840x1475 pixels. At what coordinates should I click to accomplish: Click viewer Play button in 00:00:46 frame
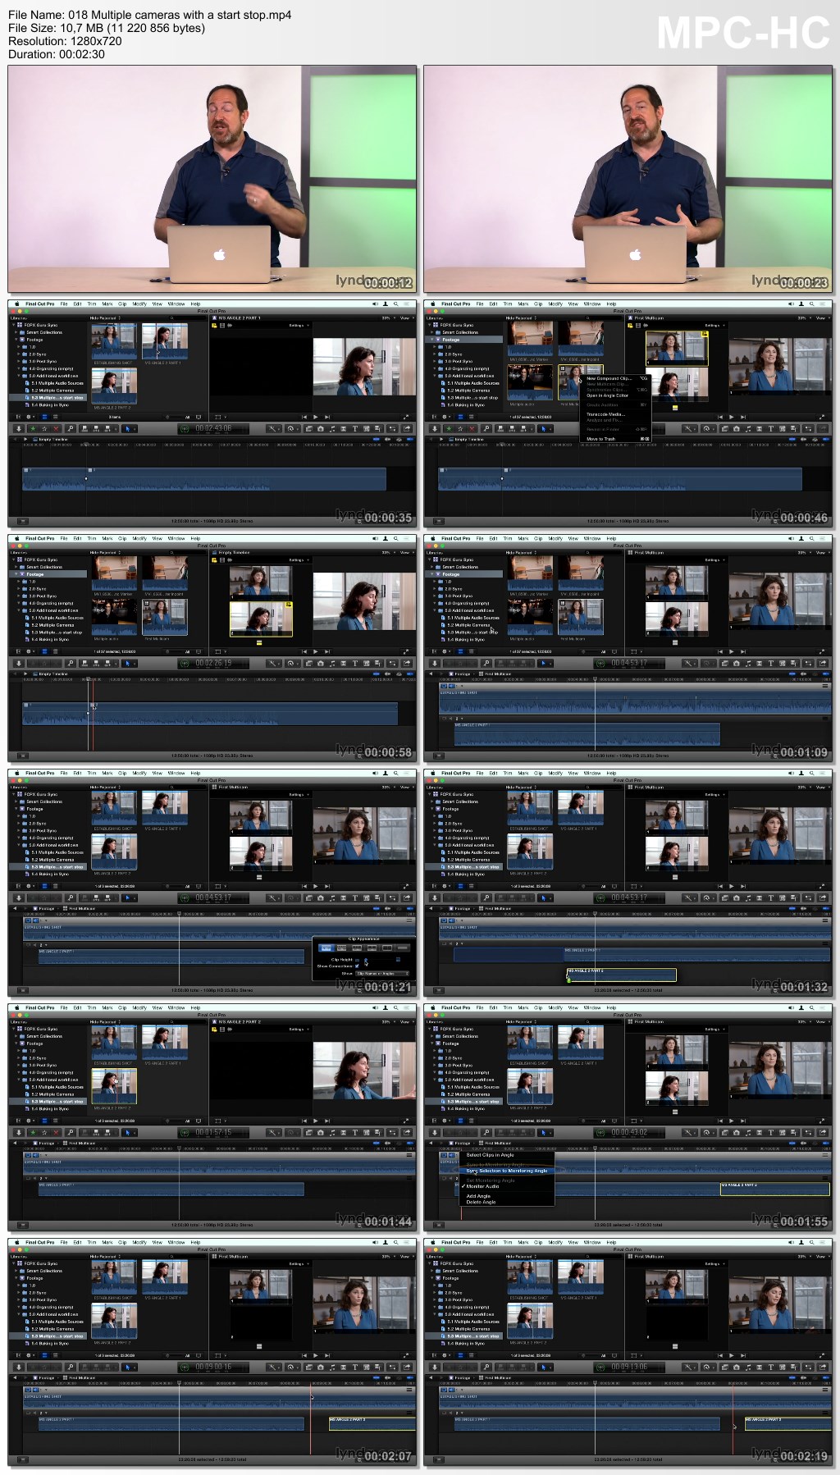pos(731,417)
